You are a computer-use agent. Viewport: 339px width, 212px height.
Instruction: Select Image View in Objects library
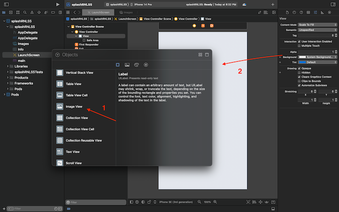point(74,107)
